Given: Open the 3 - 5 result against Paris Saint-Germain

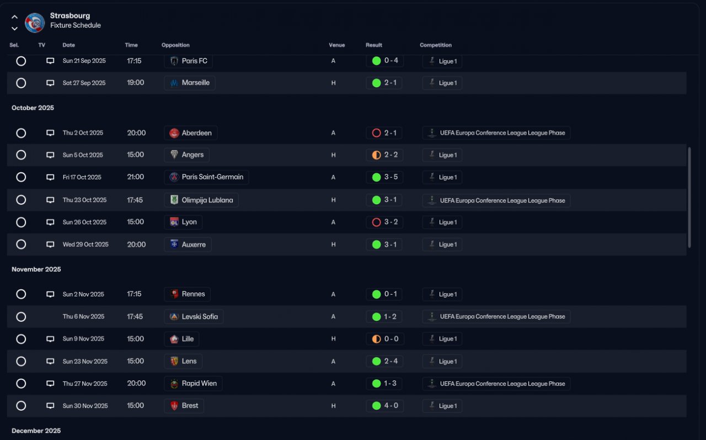Looking at the screenshot, I should (x=384, y=177).
